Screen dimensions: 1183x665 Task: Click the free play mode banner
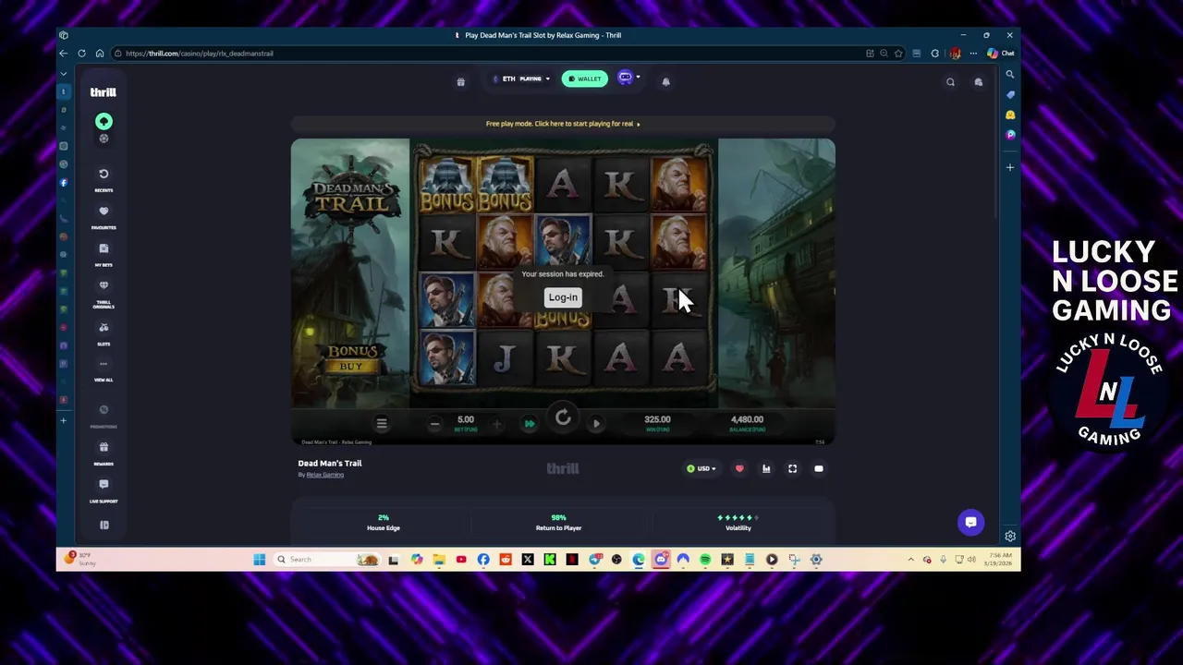(x=563, y=124)
